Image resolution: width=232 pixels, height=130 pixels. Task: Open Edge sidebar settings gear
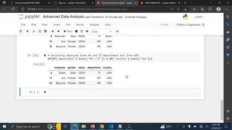click(x=228, y=118)
